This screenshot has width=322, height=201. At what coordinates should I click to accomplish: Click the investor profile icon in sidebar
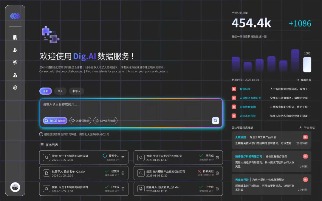[15, 75]
